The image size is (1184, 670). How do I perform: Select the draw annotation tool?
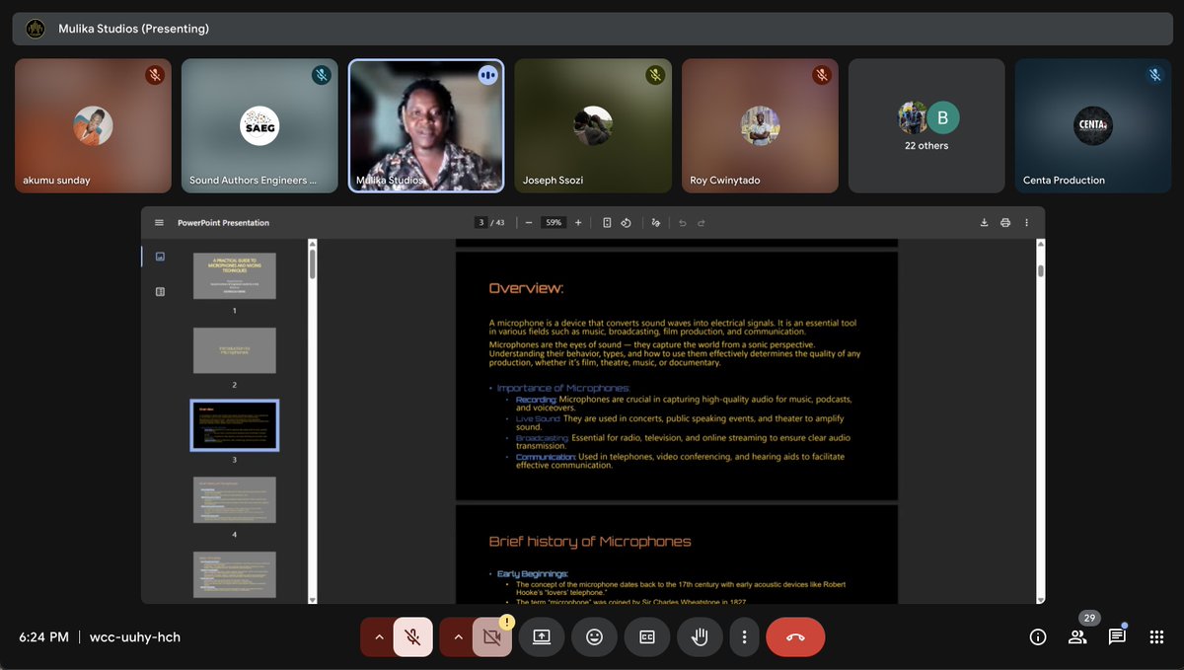tap(656, 223)
